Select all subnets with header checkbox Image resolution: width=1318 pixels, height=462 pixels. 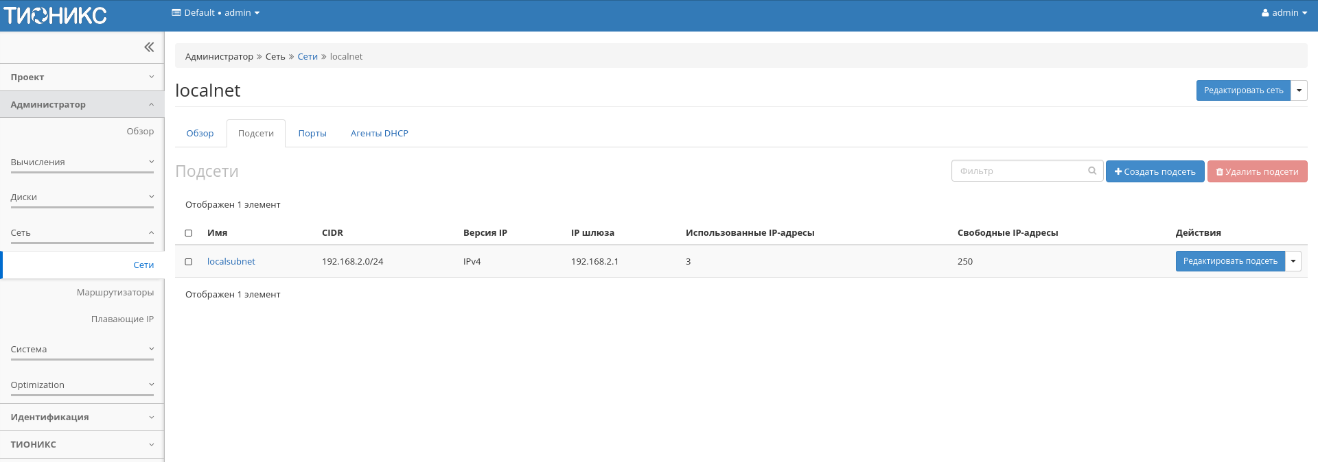tap(189, 233)
